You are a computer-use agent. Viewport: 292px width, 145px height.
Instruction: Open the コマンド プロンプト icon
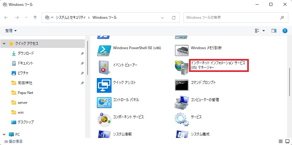[182, 85]
